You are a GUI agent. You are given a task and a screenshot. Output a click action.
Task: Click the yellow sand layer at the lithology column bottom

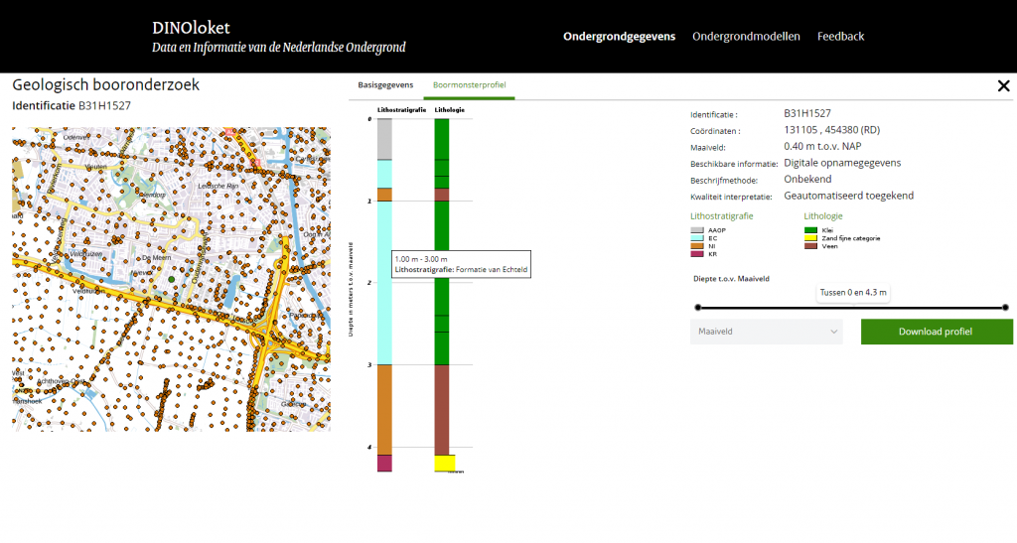(444, 463)
